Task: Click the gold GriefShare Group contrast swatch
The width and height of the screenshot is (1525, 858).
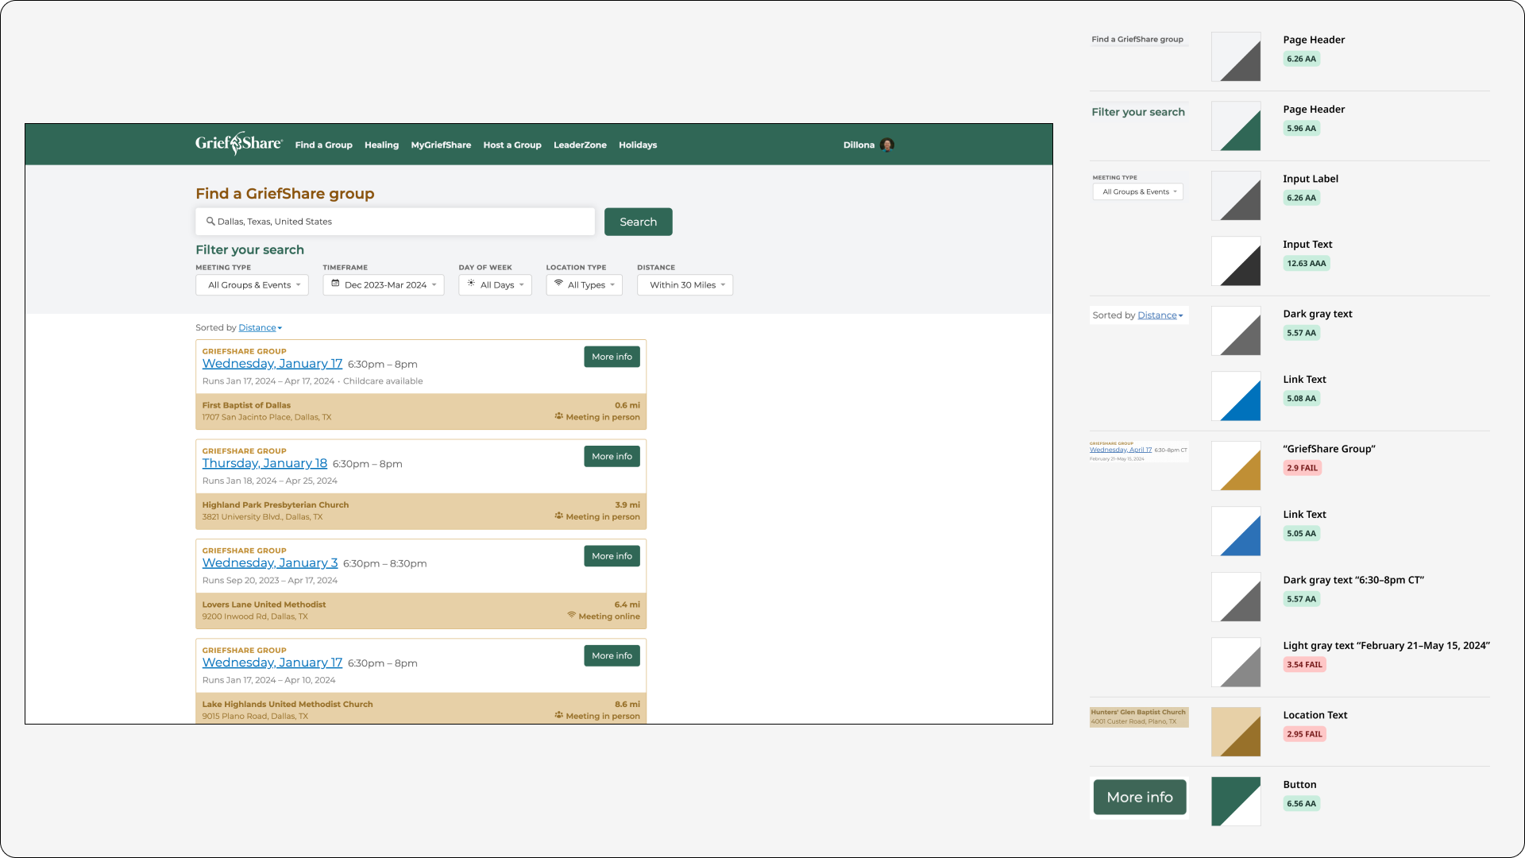Action: [1236, 466]
